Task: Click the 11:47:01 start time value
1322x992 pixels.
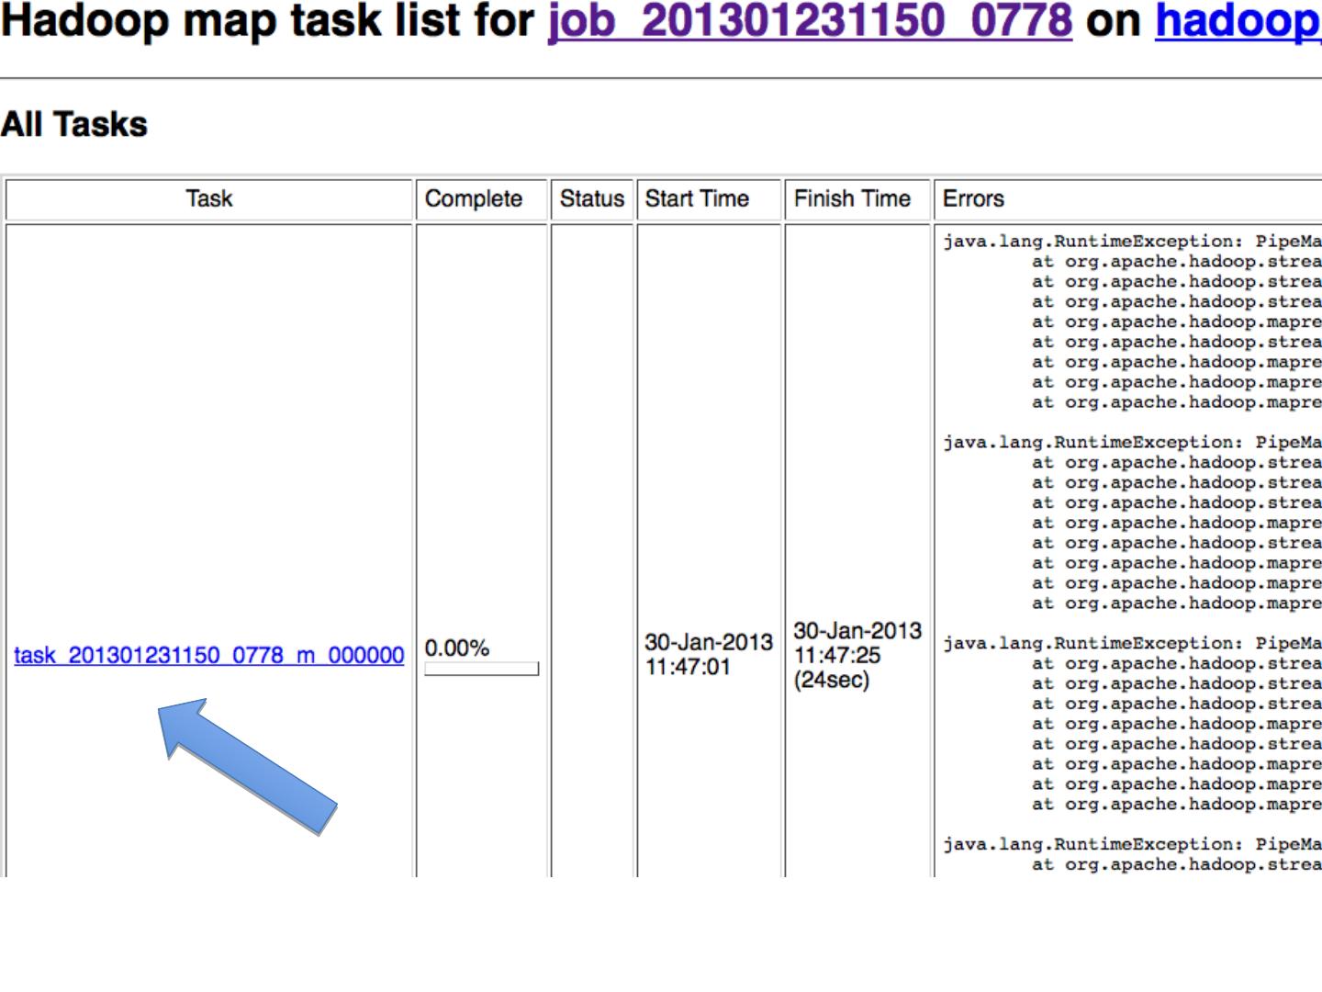Action: pyautogui.click(x=687, y=668)
